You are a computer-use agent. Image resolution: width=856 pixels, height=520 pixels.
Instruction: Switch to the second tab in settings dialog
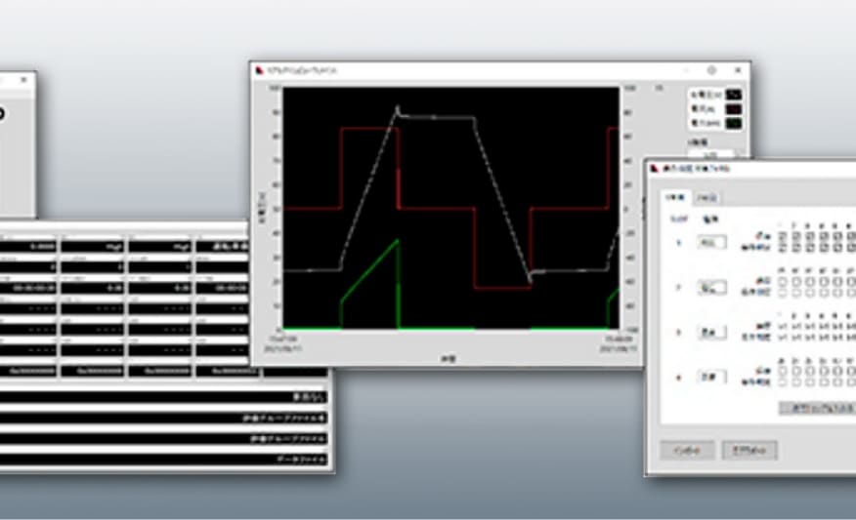pos(707,198)
